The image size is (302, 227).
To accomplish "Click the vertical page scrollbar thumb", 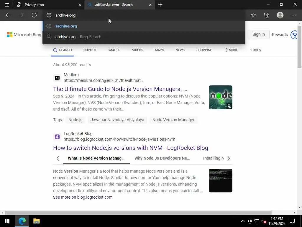I will coord(299,47).
